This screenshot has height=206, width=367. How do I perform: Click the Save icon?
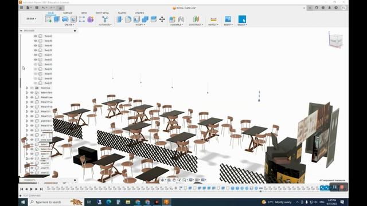point(37,7)
